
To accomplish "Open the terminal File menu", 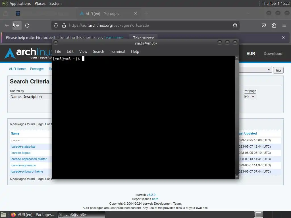I will [58, 52].
